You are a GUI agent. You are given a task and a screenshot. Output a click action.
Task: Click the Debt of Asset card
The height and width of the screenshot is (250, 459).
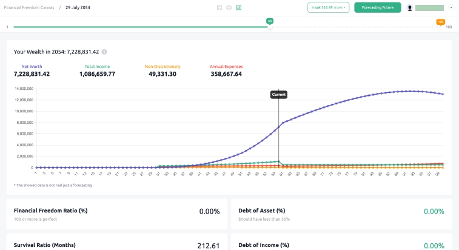341,214
